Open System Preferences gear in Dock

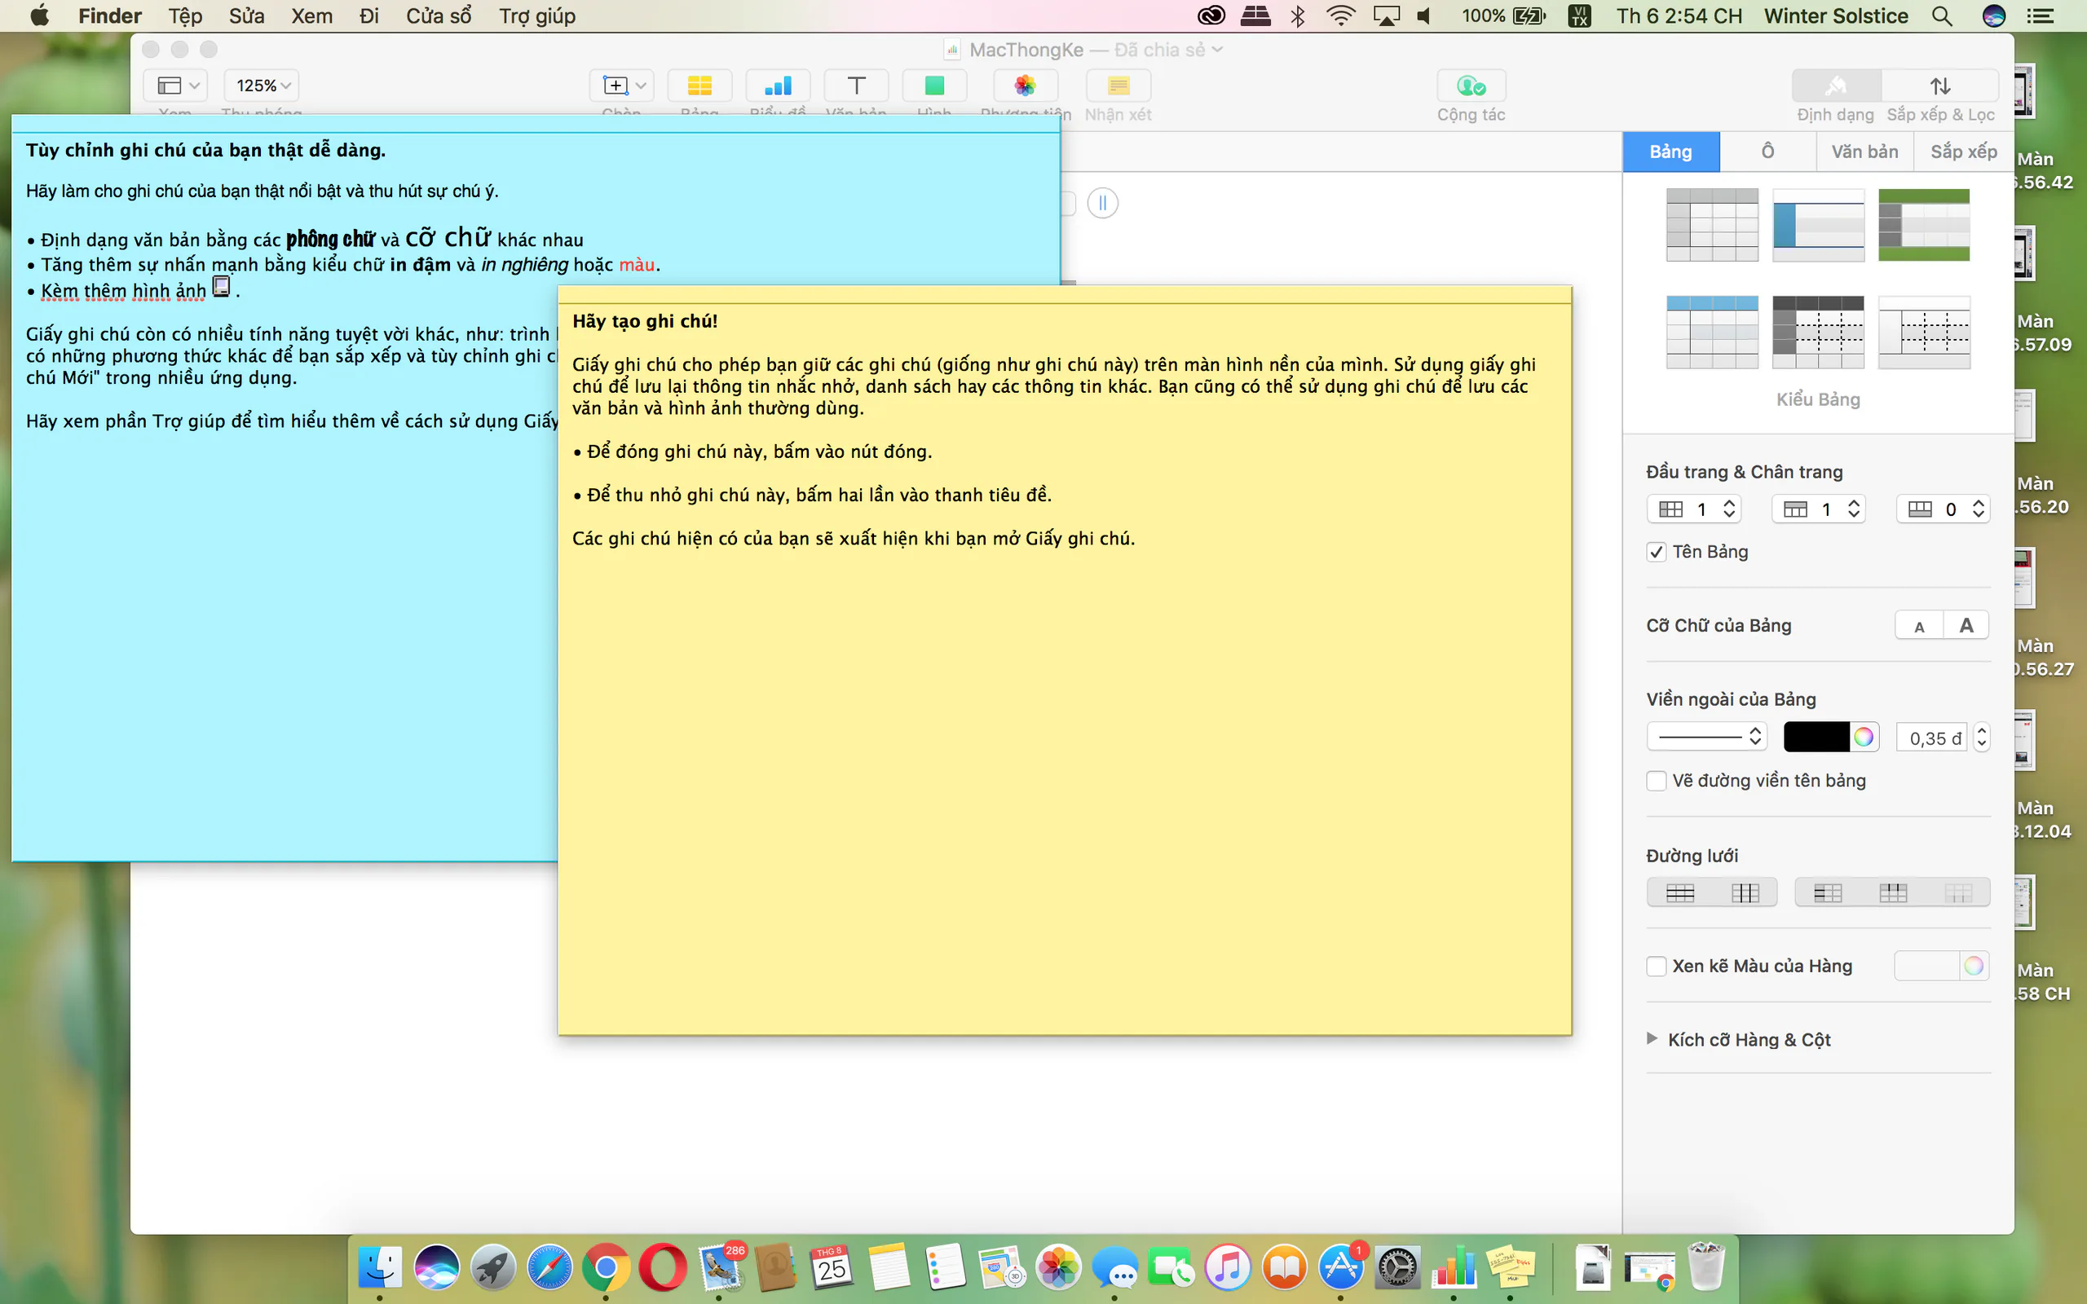[x=1397, y=1267]
